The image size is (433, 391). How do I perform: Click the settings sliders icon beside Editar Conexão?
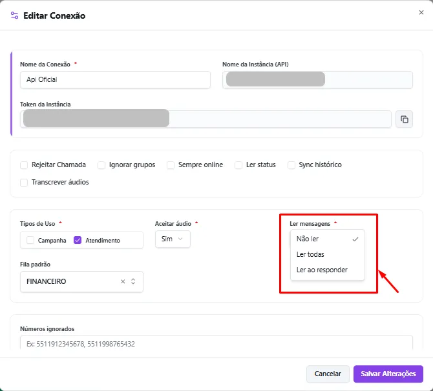(x=14, y=15)
